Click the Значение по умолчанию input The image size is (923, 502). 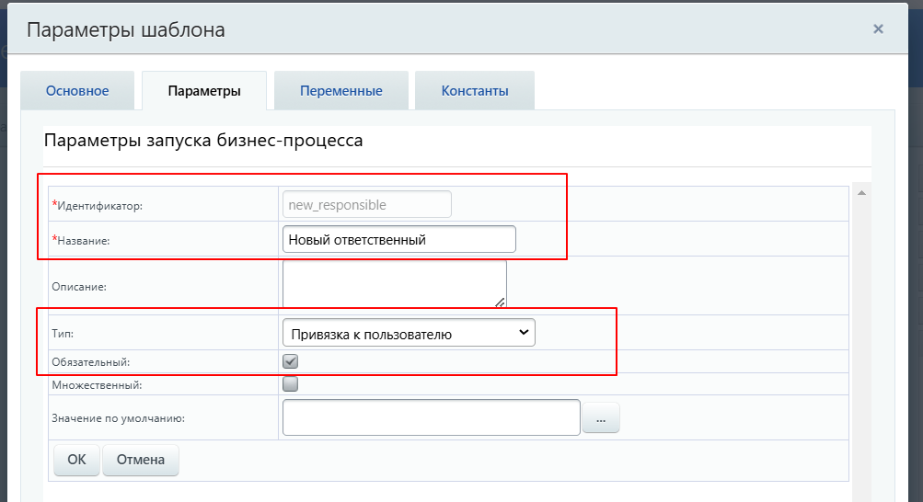tap(432, 417)
